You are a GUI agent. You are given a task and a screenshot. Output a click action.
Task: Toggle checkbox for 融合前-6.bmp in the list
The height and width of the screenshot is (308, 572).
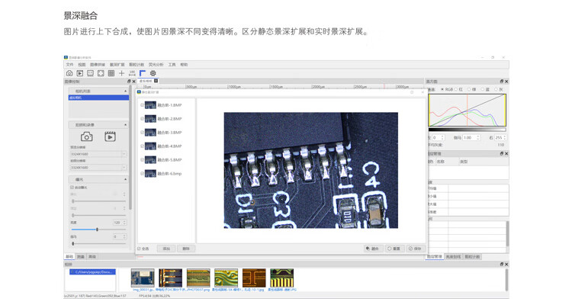(x=143, y=174)
